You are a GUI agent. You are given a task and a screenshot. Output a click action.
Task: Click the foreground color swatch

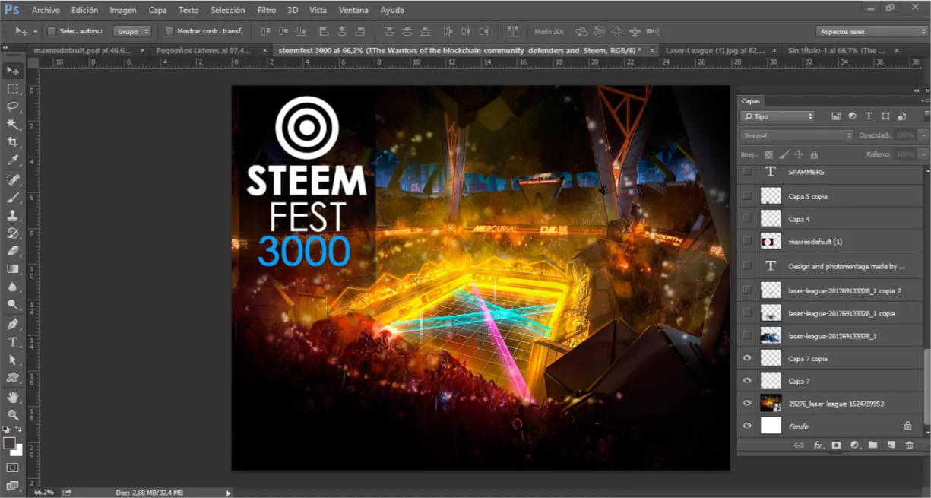pos(9,442)
